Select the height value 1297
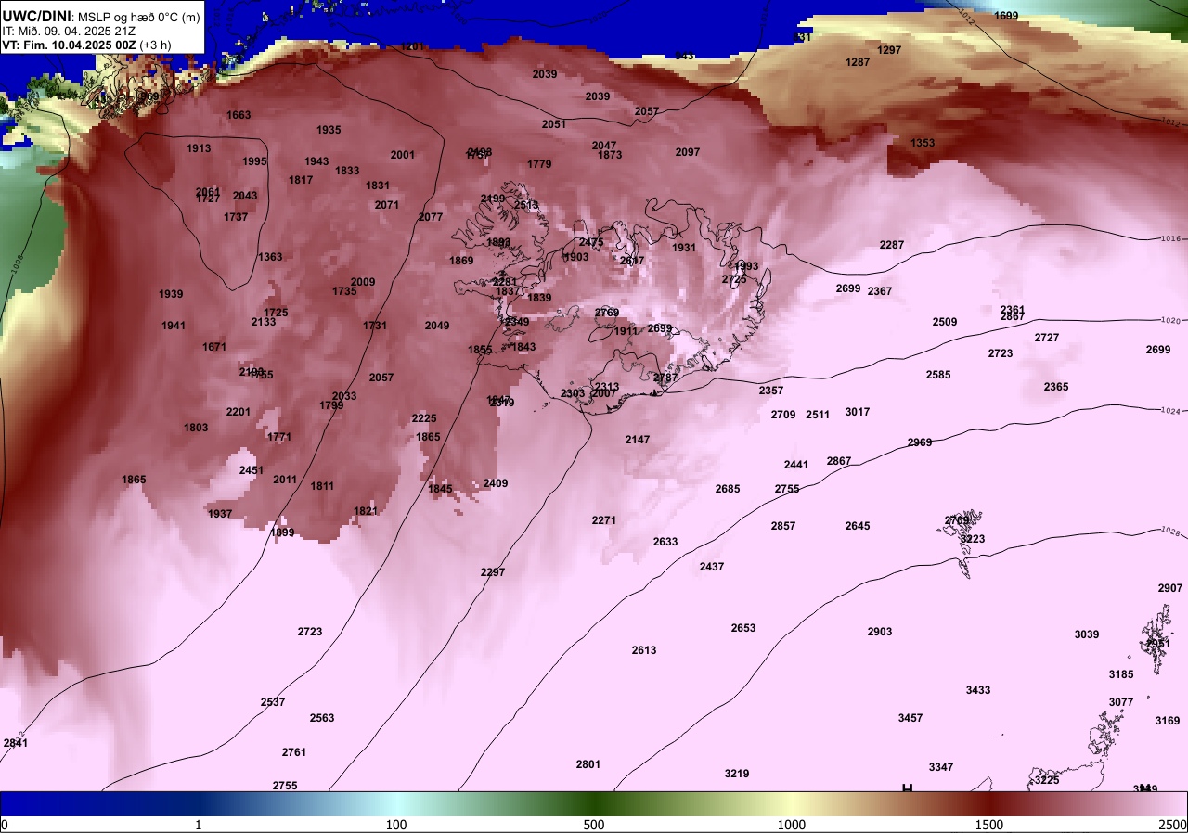This screenshot has width=1188, height=833. (889, 50)
